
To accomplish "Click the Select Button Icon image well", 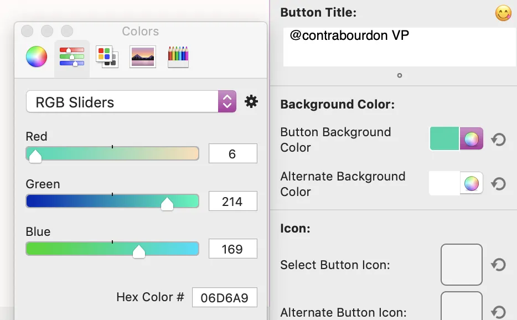I will click(x=462, y=265).
